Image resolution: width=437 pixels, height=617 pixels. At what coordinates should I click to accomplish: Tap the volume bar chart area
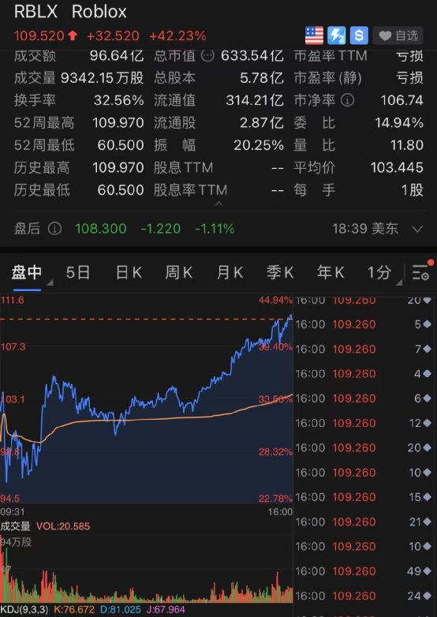tap(146, 569)
